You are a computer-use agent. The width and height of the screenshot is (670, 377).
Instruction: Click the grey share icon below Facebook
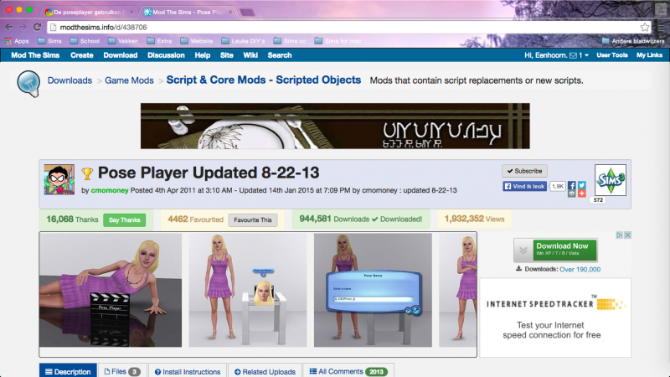[572, 194]
